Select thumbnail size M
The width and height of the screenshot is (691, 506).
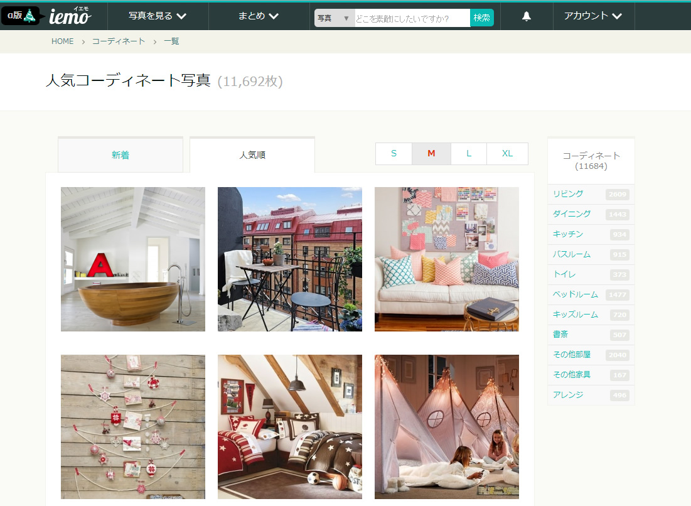[x=431, y=153]
